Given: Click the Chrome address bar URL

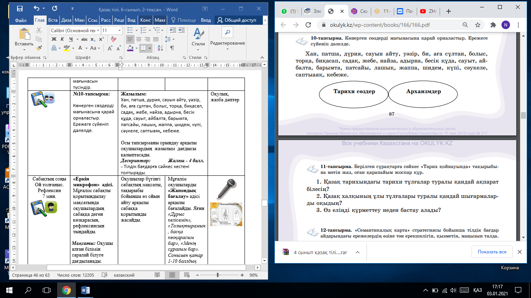Looking at the screenshot, I should coord(380,25).
